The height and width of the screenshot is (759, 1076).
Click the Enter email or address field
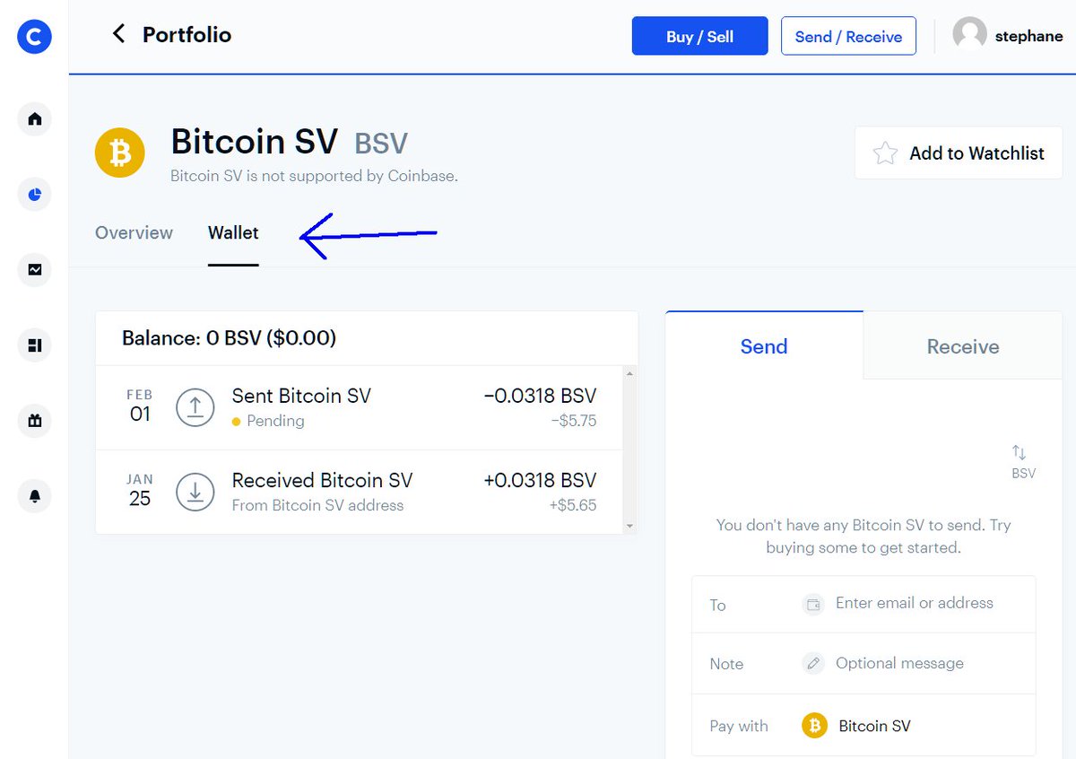914,603
